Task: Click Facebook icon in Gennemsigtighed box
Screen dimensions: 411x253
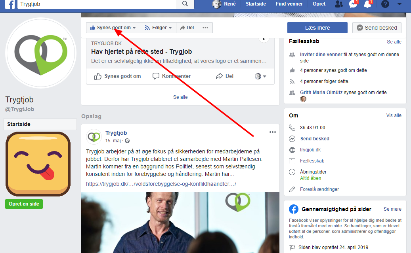Action: tap(294, 209)
